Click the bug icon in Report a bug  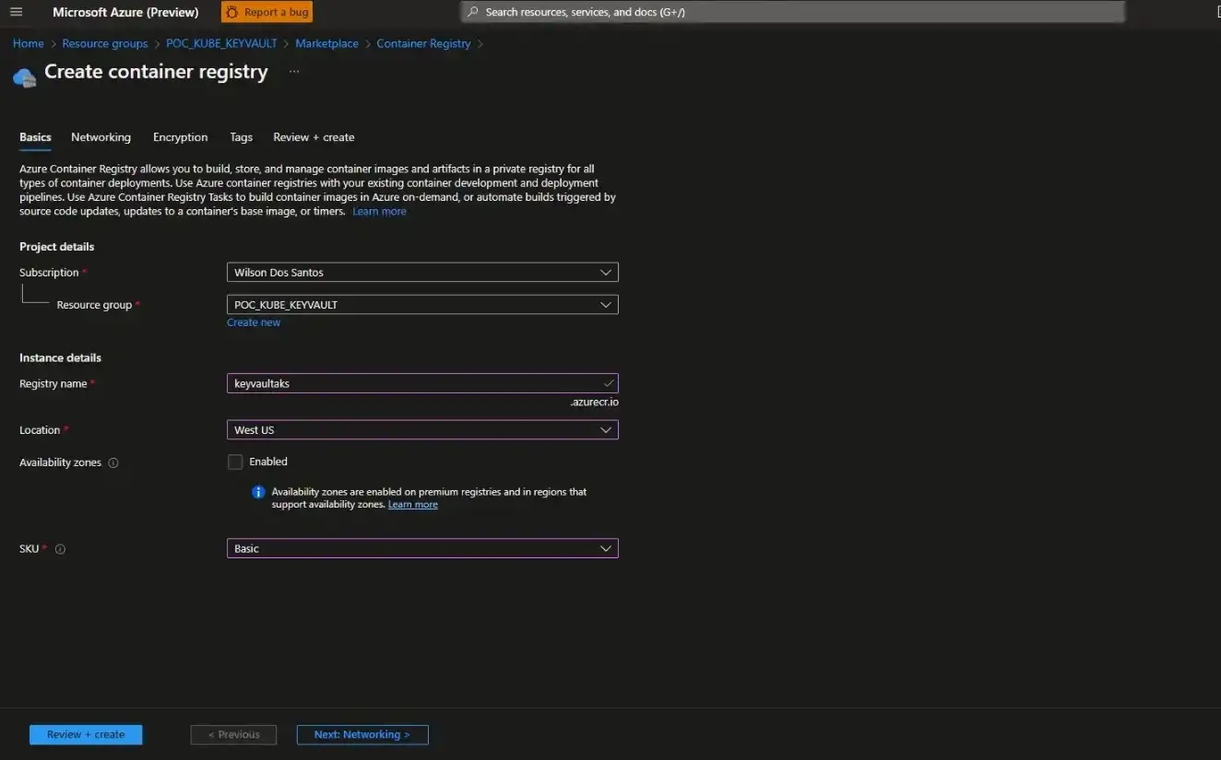click(x=231, y=12)
